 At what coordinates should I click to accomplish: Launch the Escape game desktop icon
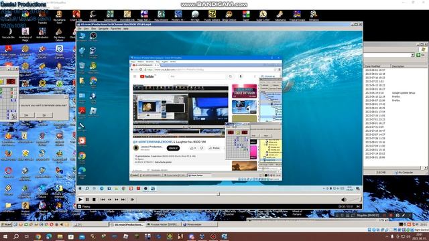click(93, 16)
